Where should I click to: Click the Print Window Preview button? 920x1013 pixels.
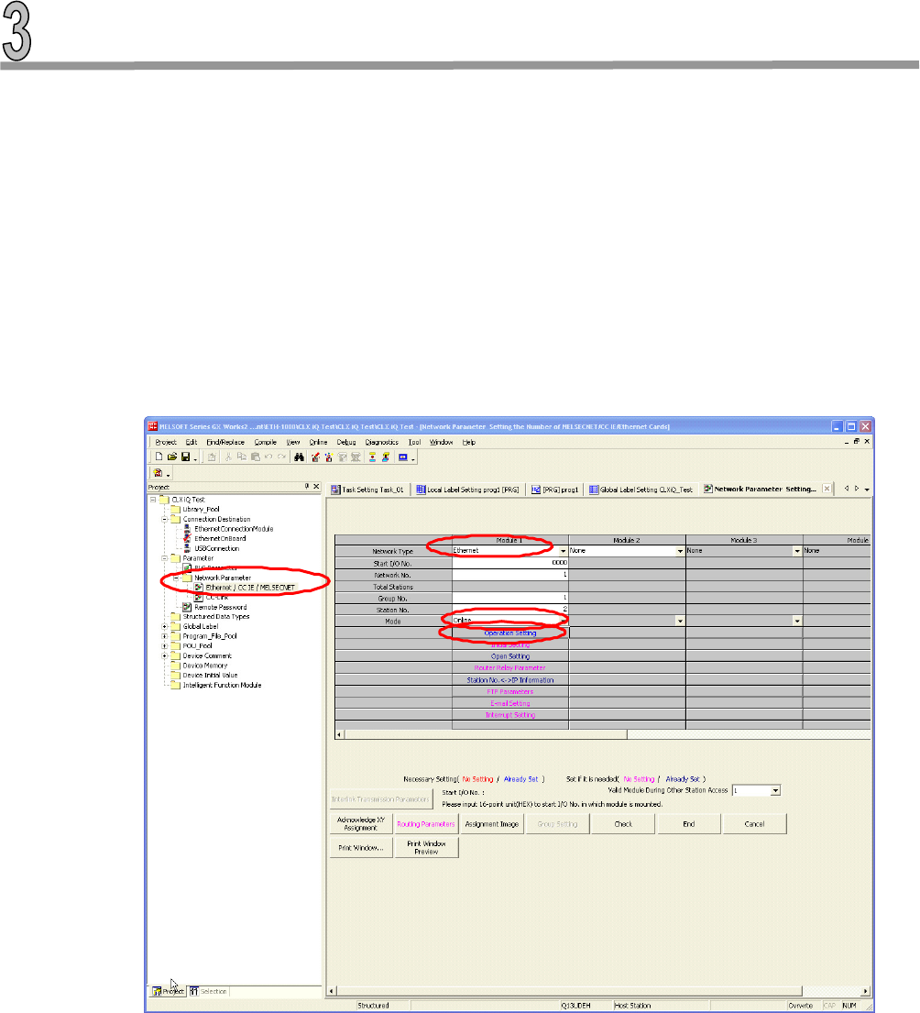coord(426,848)
